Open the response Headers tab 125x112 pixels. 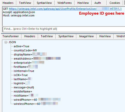[x=30, y=36]
